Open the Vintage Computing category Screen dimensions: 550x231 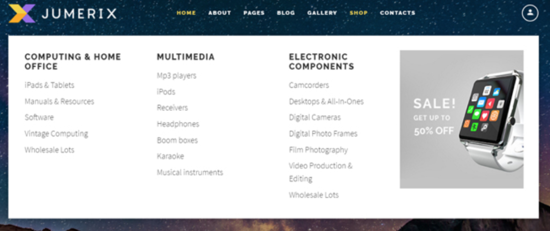56,133
